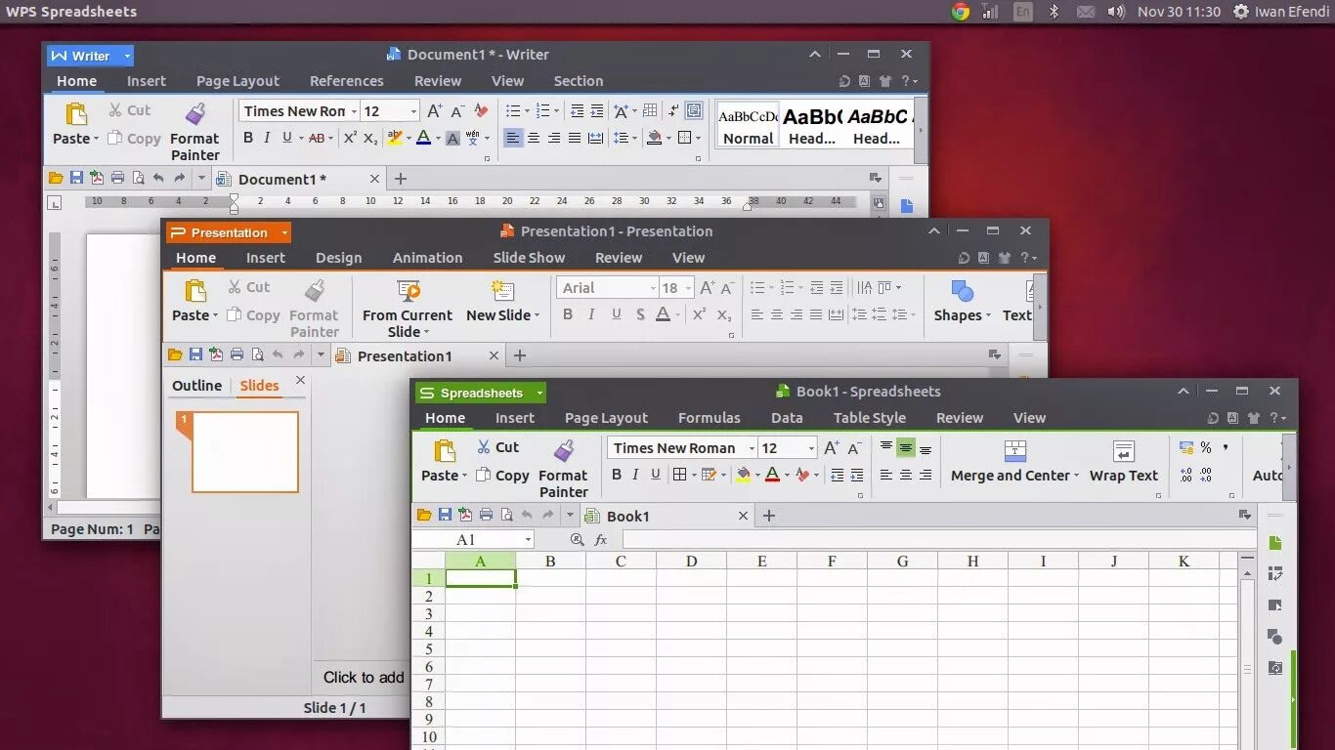Click open folder icon in Writer quick toolbar

pyautogui.click(x=56, y=179)
